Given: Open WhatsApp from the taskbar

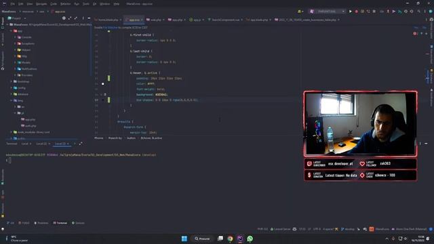Looking at the screenshot, I should pos(250,239).
